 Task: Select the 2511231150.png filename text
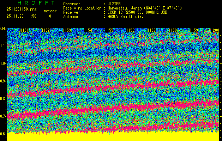point(22,10)
